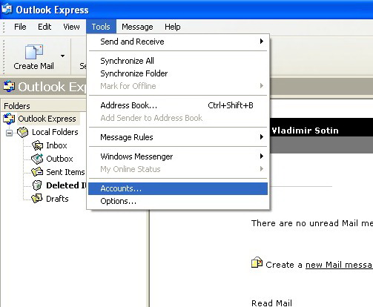373x307 pixels.
Task: Click the menu bar grip handle
Action: (x=4, y=27)
